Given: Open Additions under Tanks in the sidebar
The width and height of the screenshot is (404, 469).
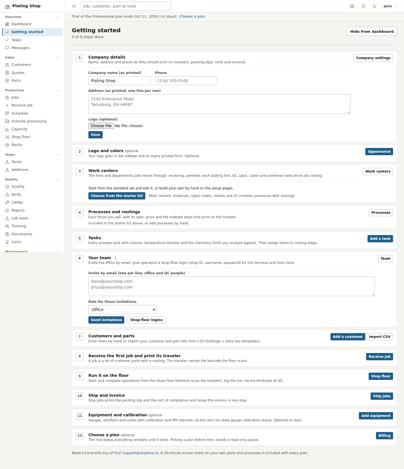Looking at the screenshot, I should click(x=32, y=170).
